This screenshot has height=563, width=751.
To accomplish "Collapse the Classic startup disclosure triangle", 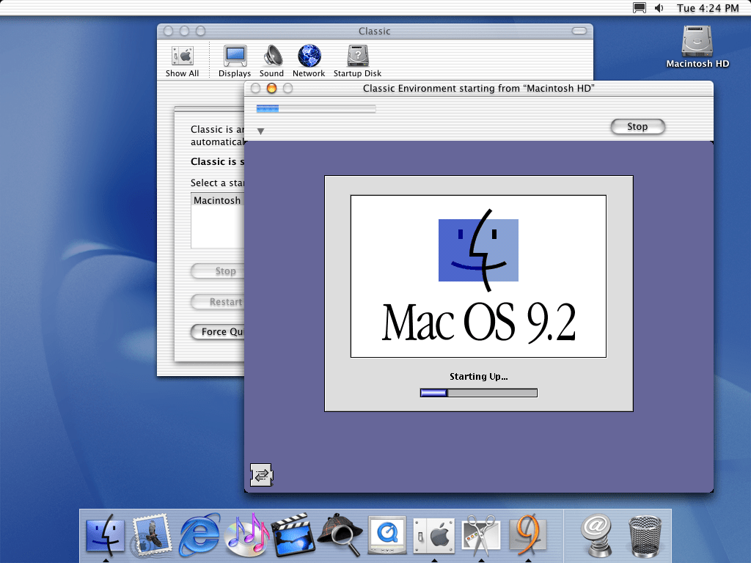I will [x=260, y=131].
